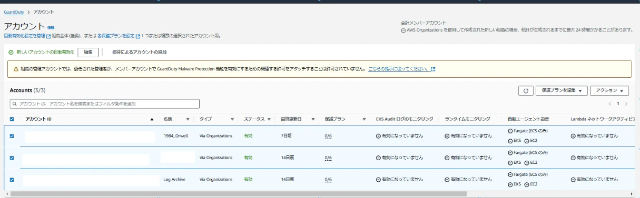Click the table refresh icon button
This screenshot has width=640, height=198.
pos(526,91)
